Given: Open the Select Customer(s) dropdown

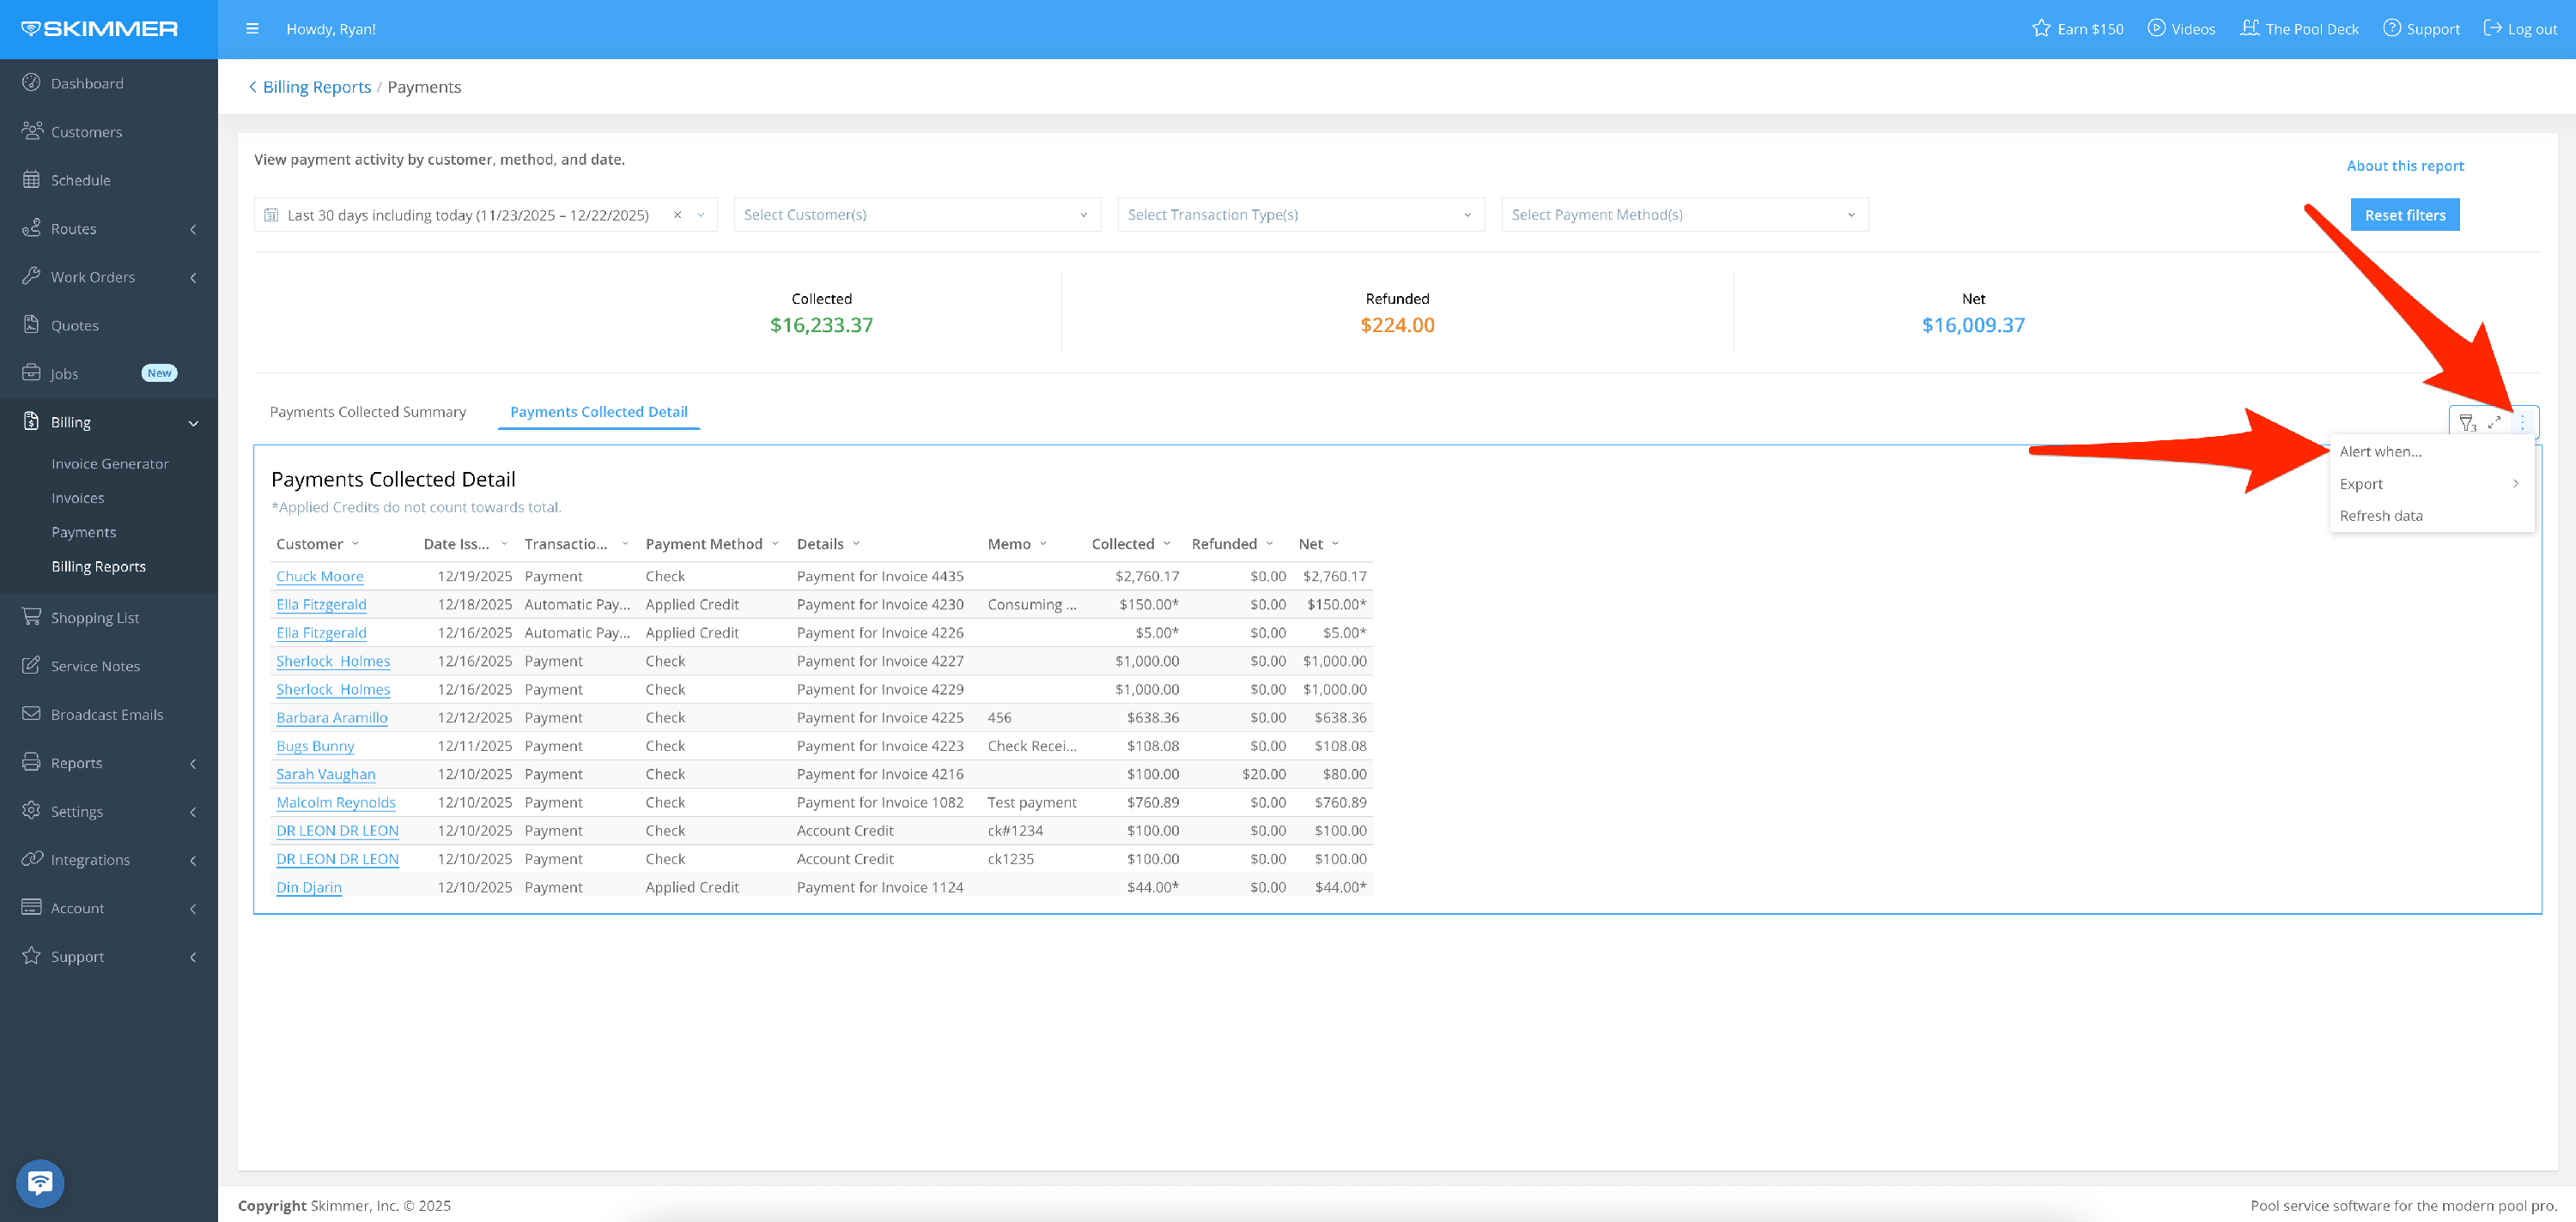Looking at the screenshot, I should [916, 215].
